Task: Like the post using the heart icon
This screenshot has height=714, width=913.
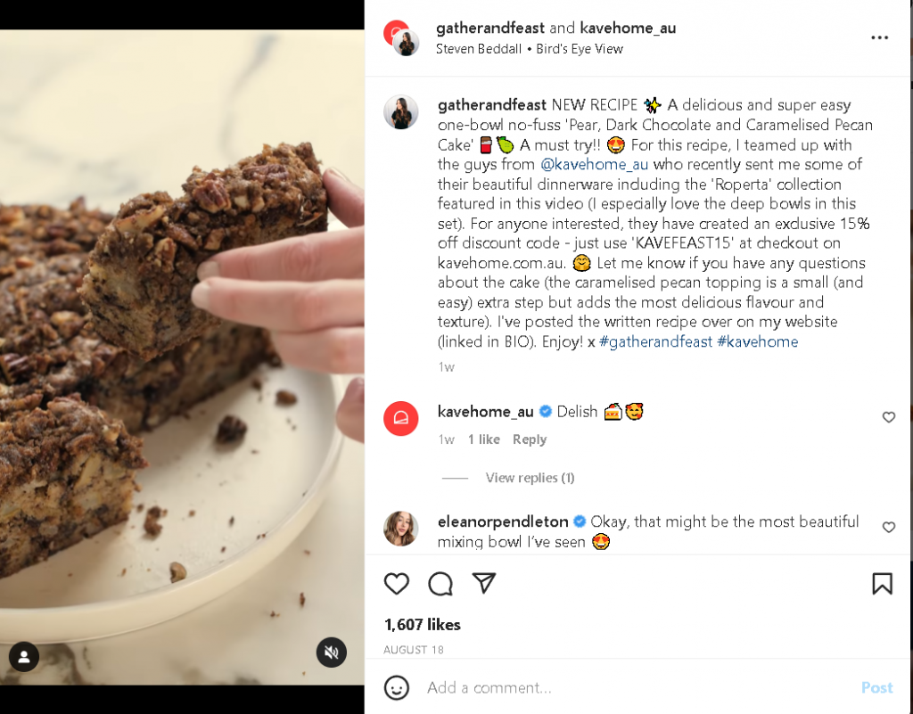Action: click(x=397, y=584)
